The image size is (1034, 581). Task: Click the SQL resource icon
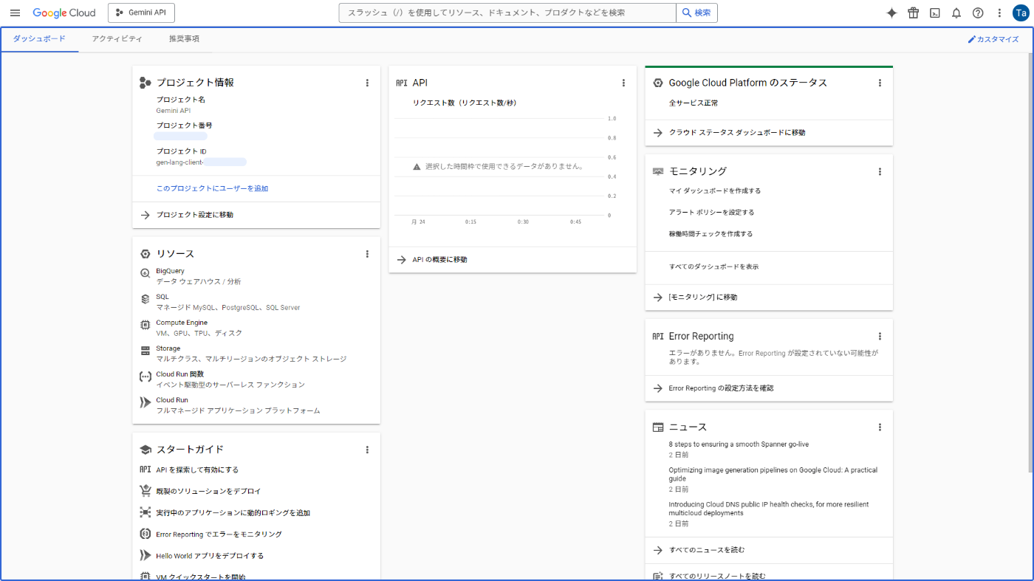tap(145, 299)
